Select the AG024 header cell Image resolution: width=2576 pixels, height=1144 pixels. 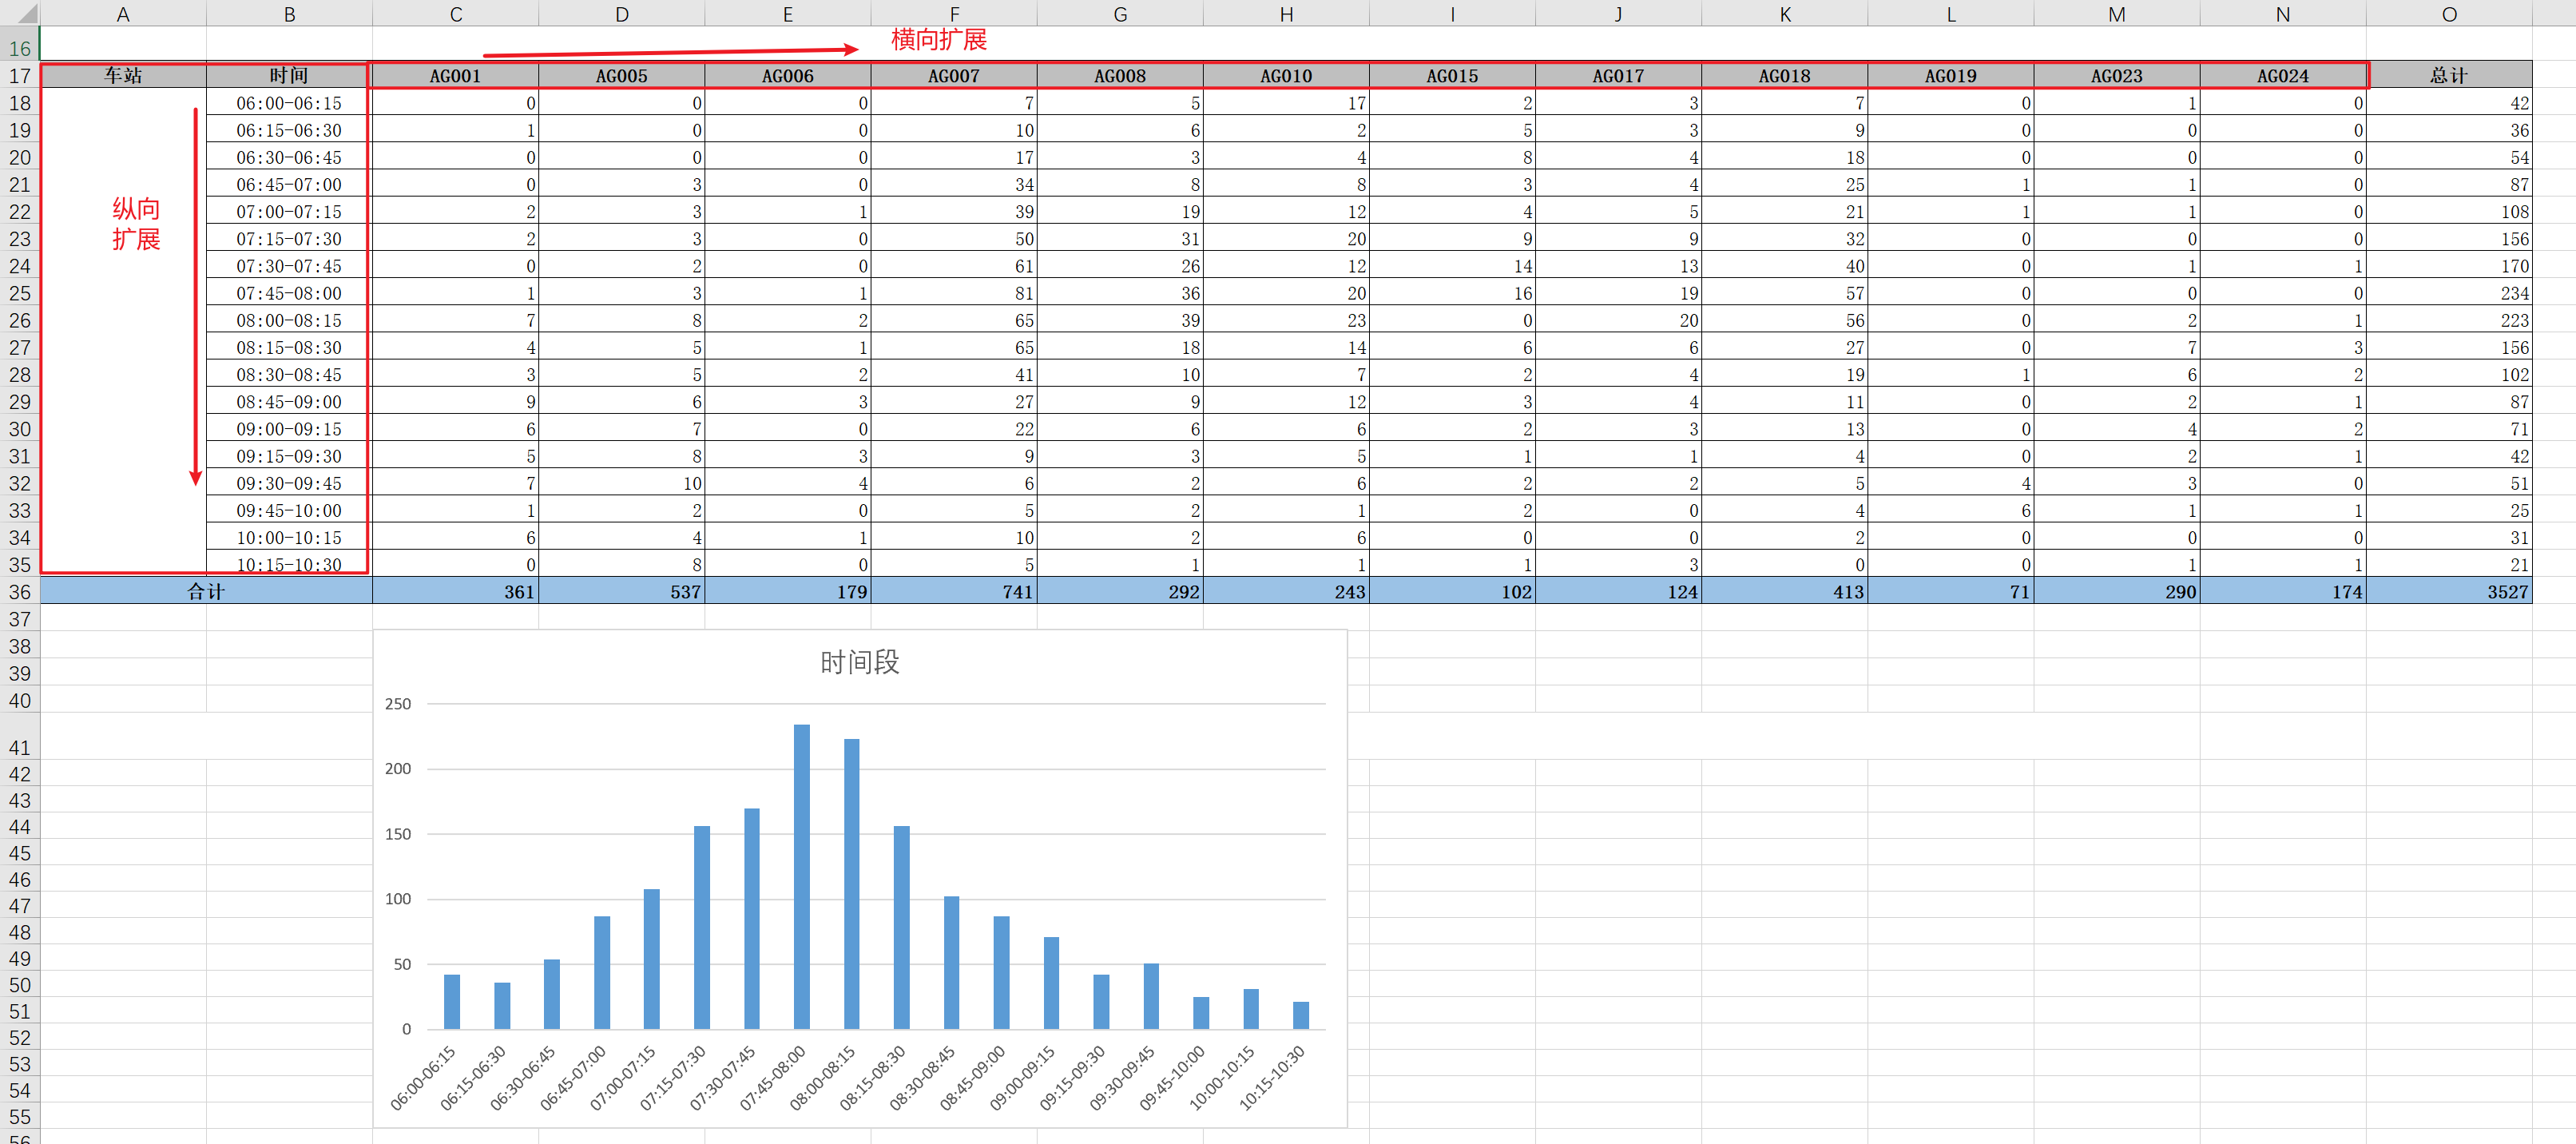click(x=2282, y=76)
